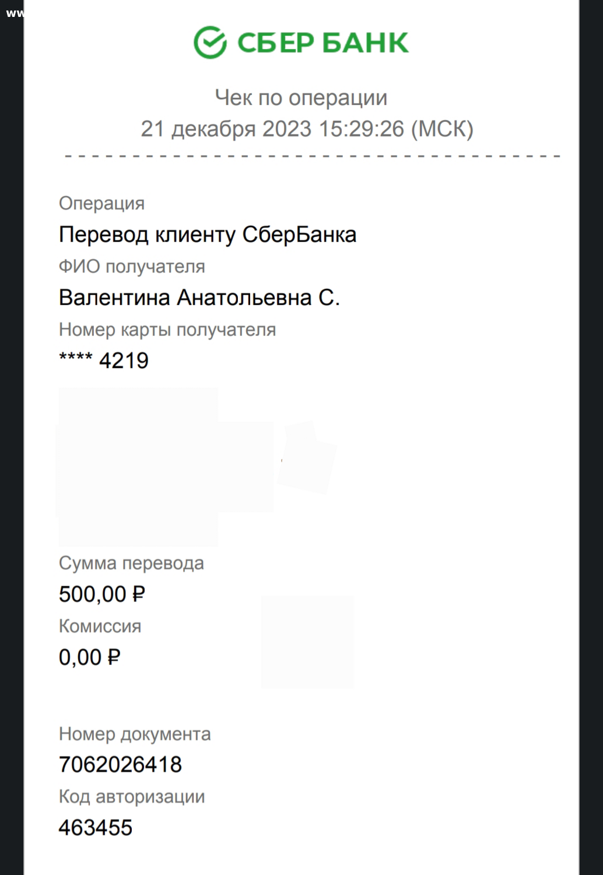The height and width of the screenshot is (875, 603).
Task: Select document number 7062026418
Action: point(120,765)
